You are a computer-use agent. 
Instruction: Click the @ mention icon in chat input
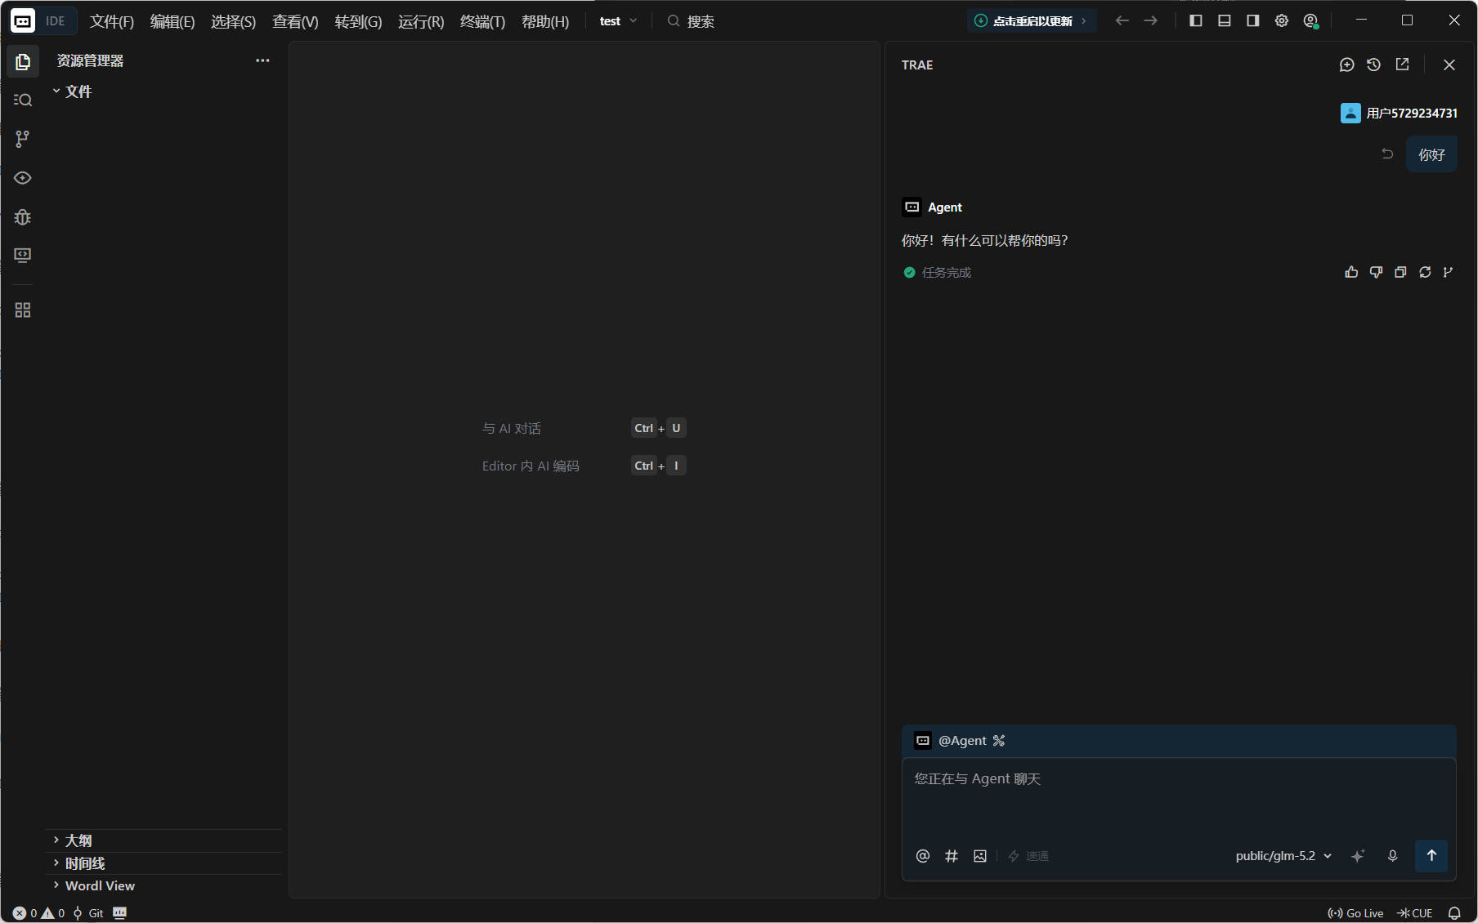(923, 856)
